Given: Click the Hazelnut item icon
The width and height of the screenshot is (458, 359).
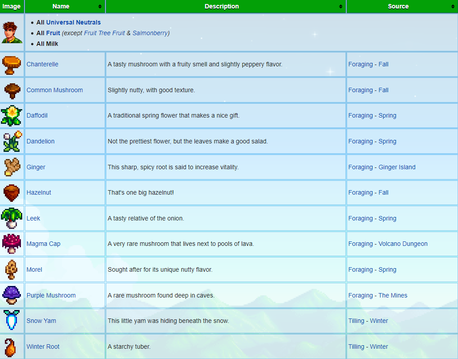Looking at the screenshot, I should tap(12, 193).
